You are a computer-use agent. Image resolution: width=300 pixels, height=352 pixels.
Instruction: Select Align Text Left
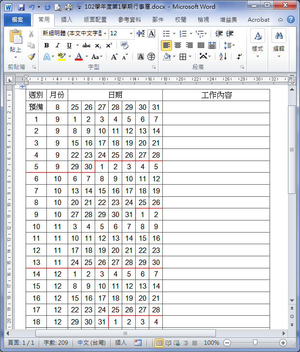[166, 45]
